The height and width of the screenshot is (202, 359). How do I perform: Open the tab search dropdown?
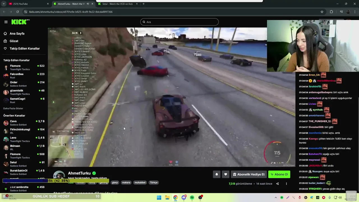(x=4, y=4)
